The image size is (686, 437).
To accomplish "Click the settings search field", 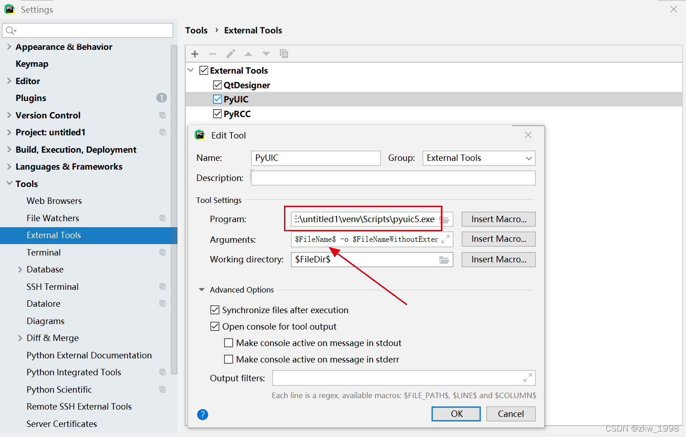I will click(87, 30).
